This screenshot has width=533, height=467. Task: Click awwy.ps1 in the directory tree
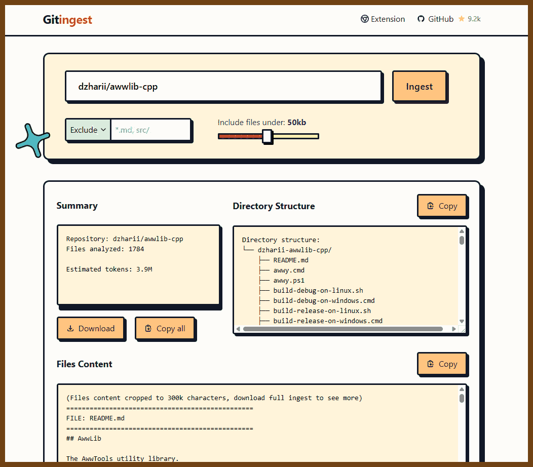tap(289, 281)
